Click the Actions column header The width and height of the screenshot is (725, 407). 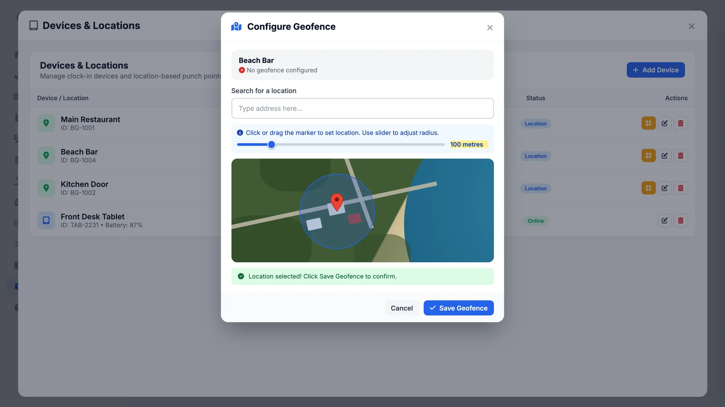coord(676,98)
